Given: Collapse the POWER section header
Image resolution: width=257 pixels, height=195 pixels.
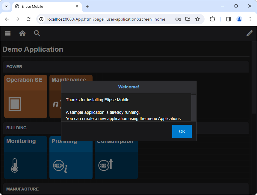Looking at the screenshot, I should (126, 67).
